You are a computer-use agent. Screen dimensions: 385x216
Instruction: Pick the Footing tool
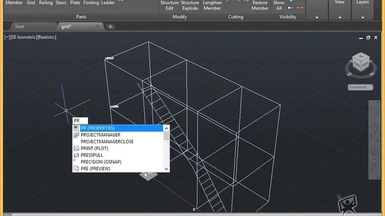click(91, 2)
